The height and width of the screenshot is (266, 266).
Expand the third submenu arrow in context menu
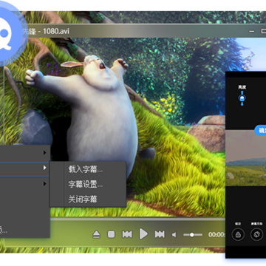[x=44, y=183]
